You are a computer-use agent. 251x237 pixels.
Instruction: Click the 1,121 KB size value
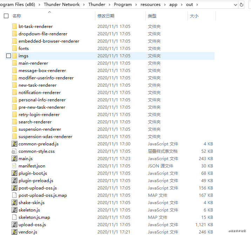pos(204,224)
